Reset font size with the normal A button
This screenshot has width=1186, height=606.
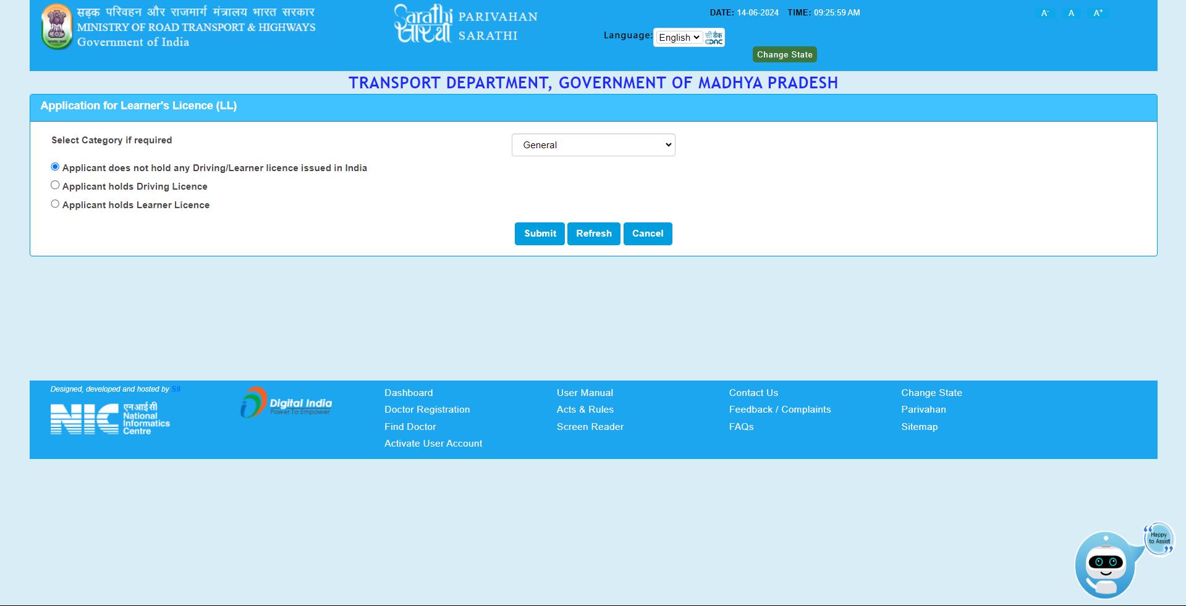(1071, 13)
